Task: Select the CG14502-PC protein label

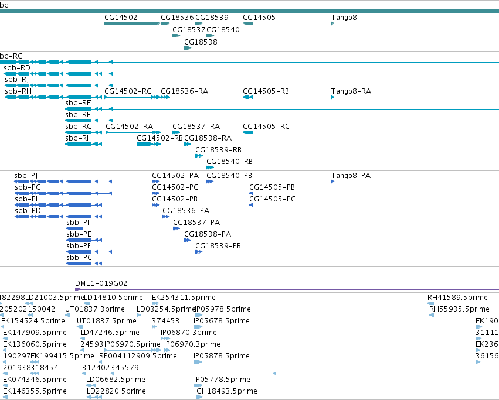Action: (175, 187)
